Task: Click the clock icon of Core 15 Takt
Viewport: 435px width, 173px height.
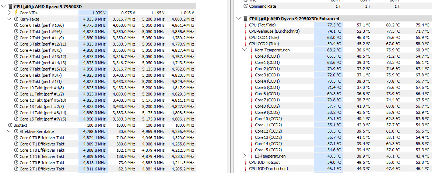Action: [x=16, y=119]
